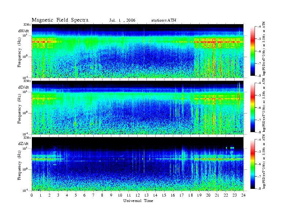Image resolution: width=290 pixels, height=224 pixels.
Task: Click the log(PSD) label beside the dD/dt color bar
Action: tap(264, 105)
